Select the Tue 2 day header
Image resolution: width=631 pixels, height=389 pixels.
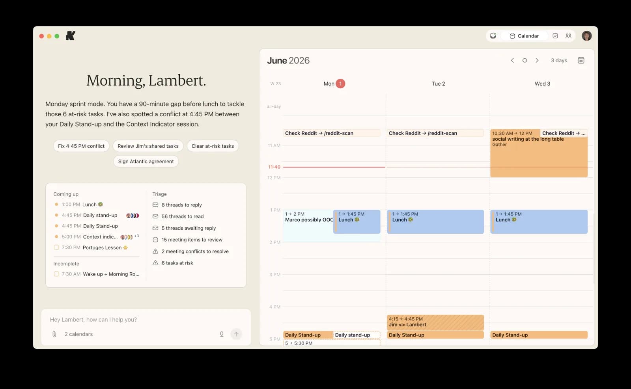click(438, 84)
